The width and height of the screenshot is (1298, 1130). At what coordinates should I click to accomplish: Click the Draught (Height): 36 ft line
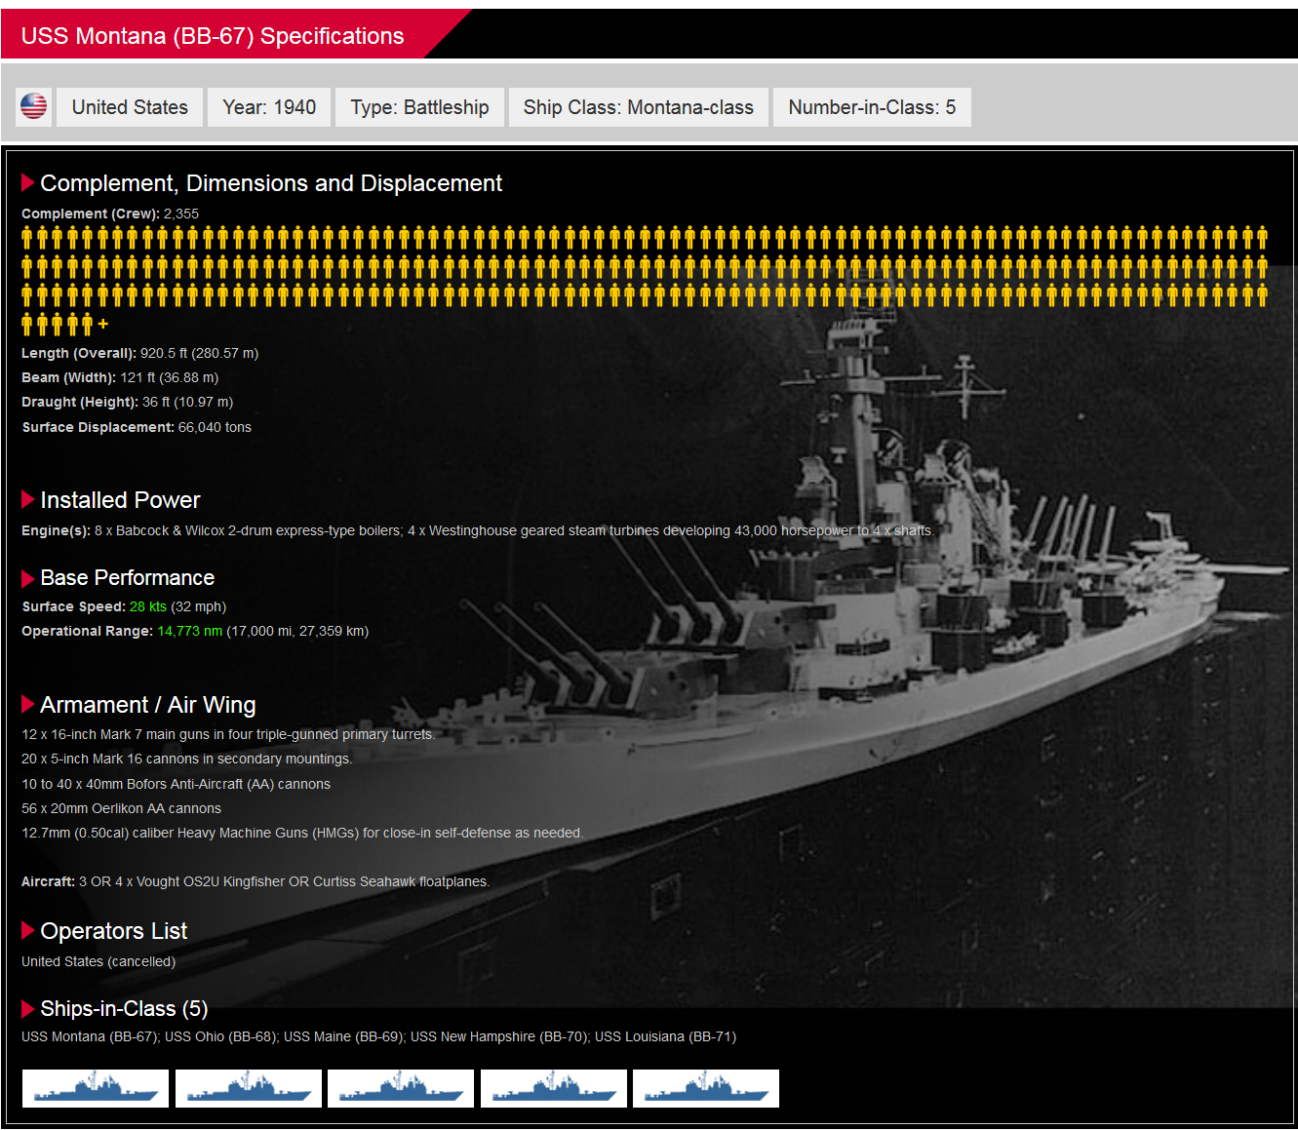tap(128, 402)
